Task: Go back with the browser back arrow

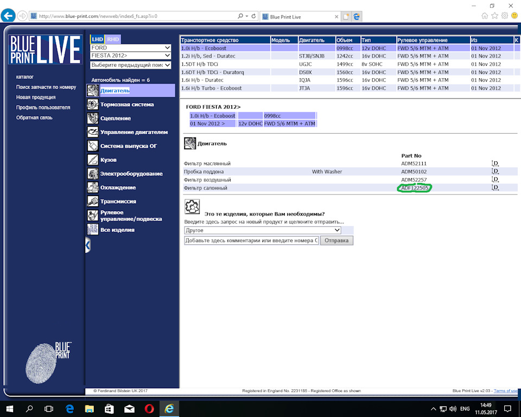Action: pos(8,16)
